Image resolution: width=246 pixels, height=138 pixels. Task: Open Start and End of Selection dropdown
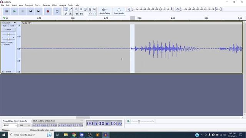[58, 121]
